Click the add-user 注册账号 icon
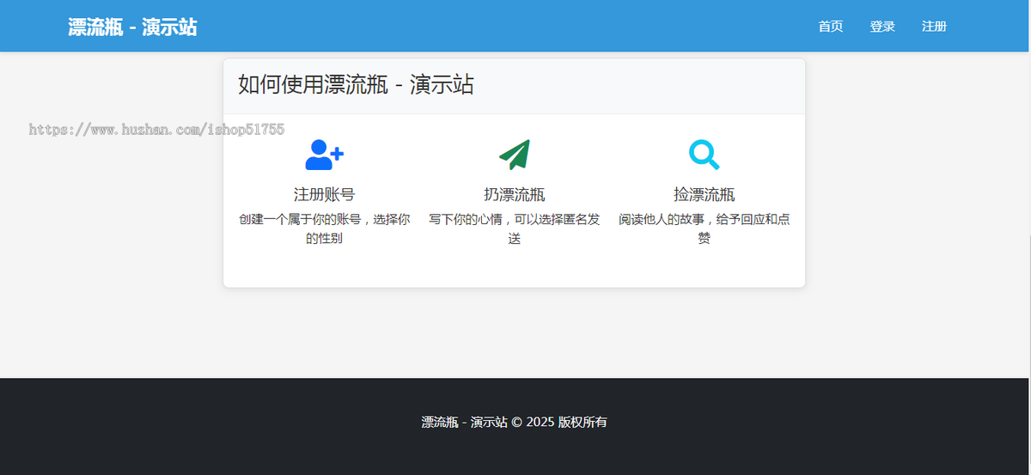1031x475 pixels. pos(324,155)
